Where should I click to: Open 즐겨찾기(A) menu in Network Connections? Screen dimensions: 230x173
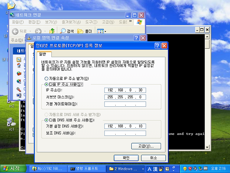click(71, 22)
